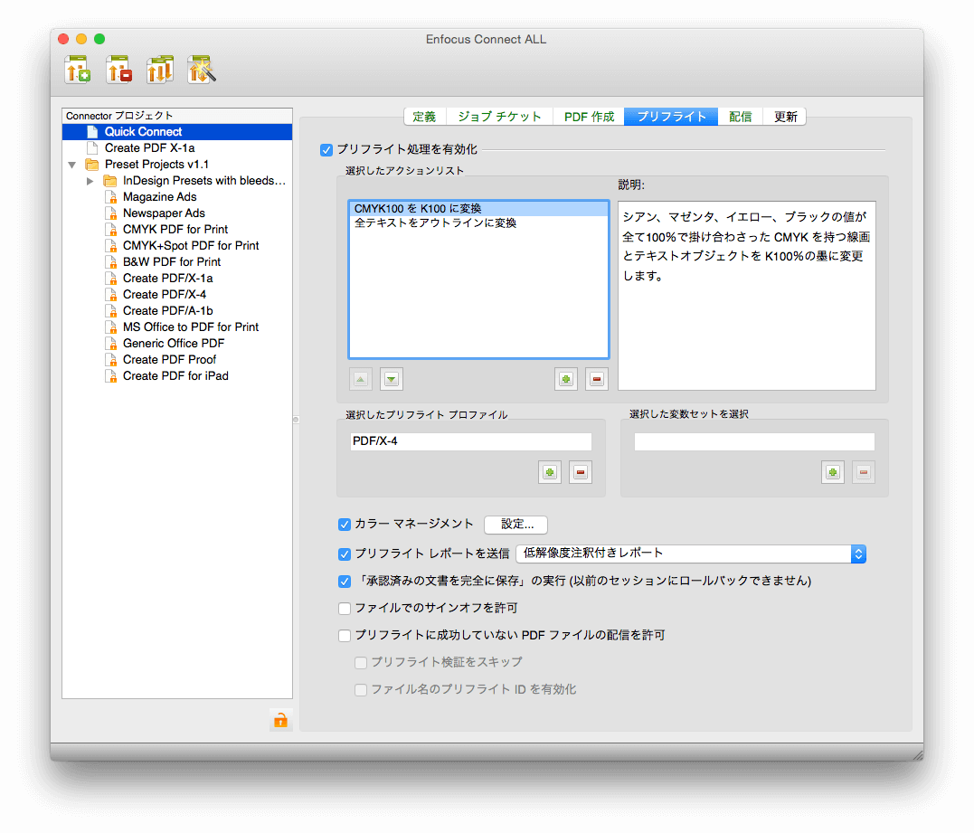This screenshot has height=833, width=974.
Task: Move the selected action up in the list
Action: tap(360, 379)
